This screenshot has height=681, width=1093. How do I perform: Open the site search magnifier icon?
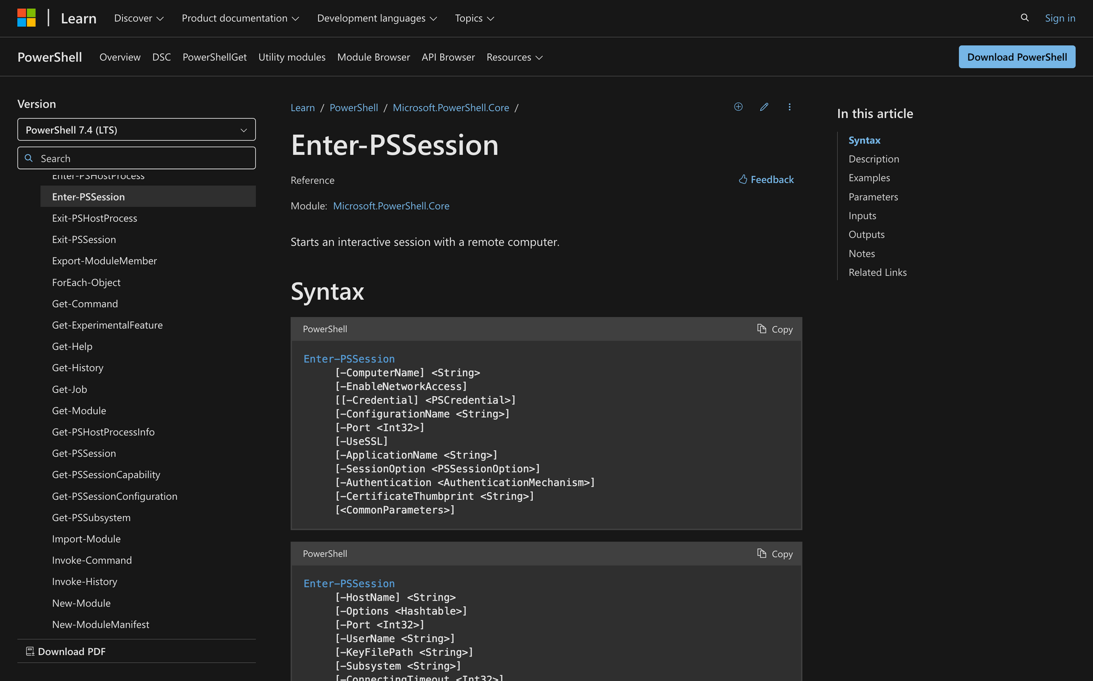point(1025,17)
